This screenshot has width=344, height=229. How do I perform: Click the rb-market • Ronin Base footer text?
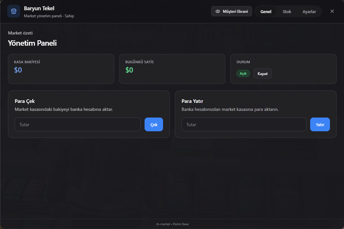click(x=172, y=224)
